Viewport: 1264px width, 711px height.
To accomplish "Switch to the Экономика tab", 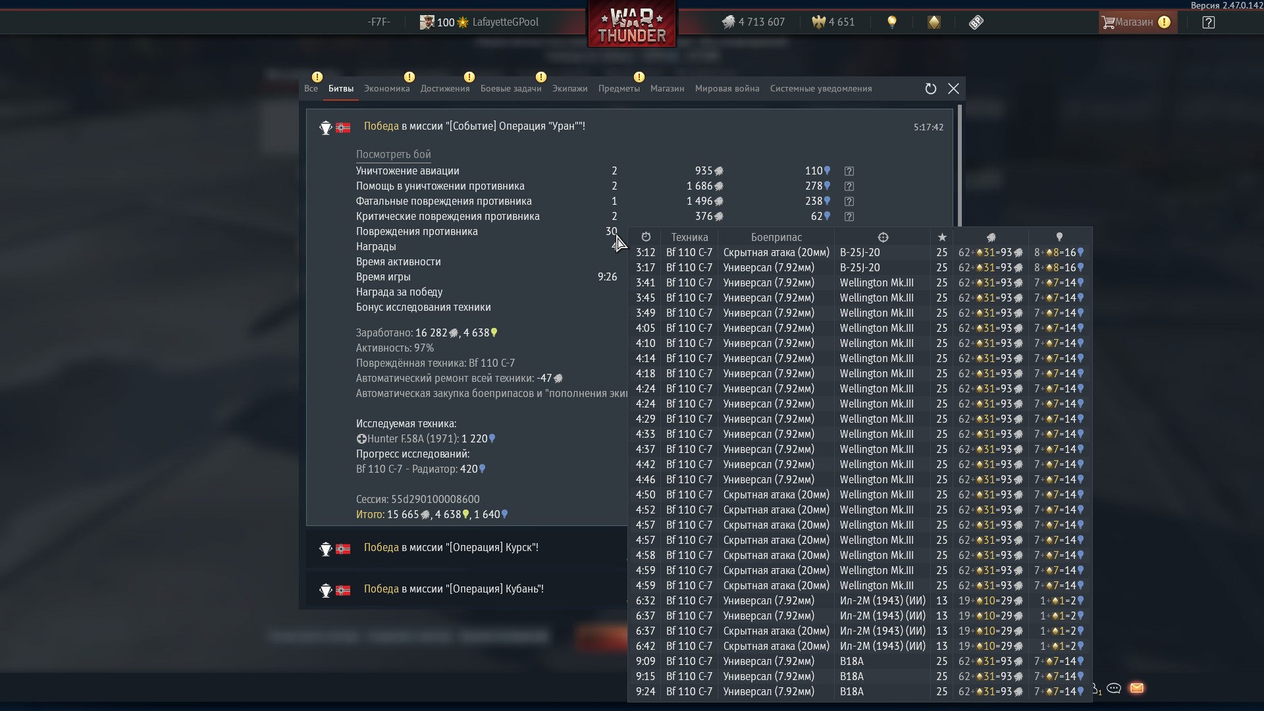I will click(x=386, y=89).
